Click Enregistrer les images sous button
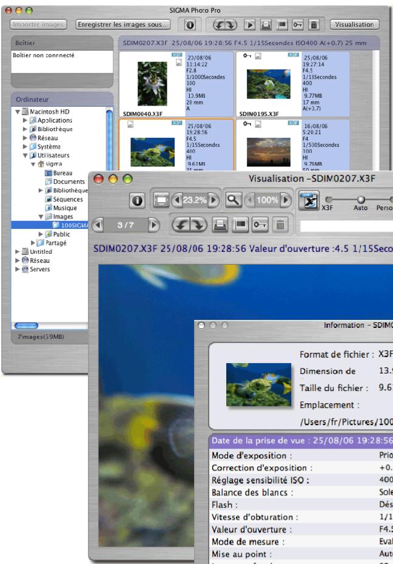The image size is (393, 564). pos(123,25)
